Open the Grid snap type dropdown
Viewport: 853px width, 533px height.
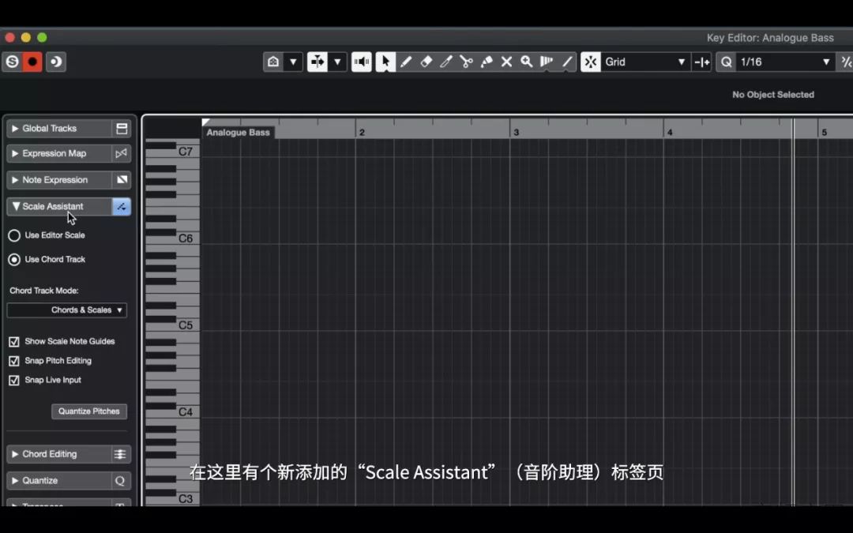point(646,62)
